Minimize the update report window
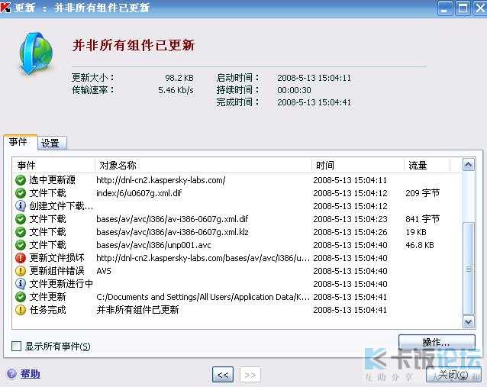Screen dimensions: 487x387 (445, 8)
